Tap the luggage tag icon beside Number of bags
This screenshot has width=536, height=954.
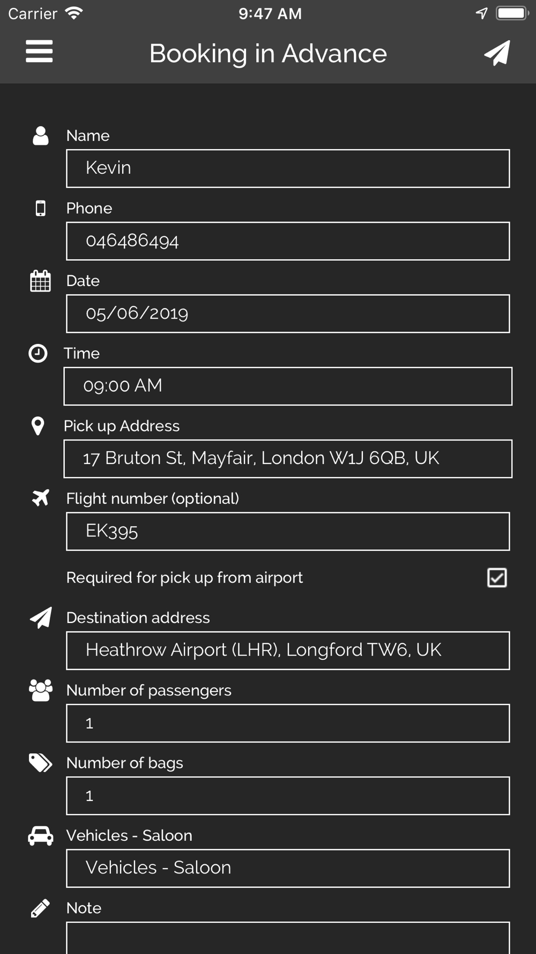point(40,762)
